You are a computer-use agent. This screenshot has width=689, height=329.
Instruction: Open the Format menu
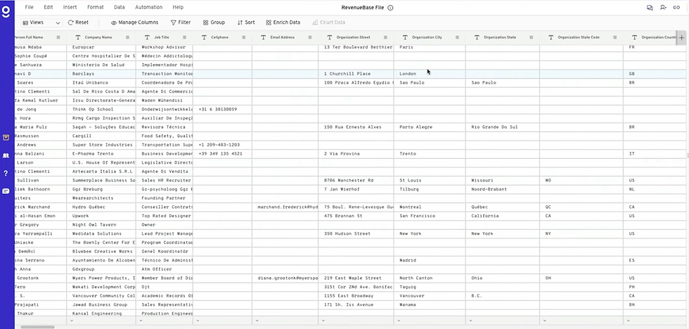(x=96, y=8)
